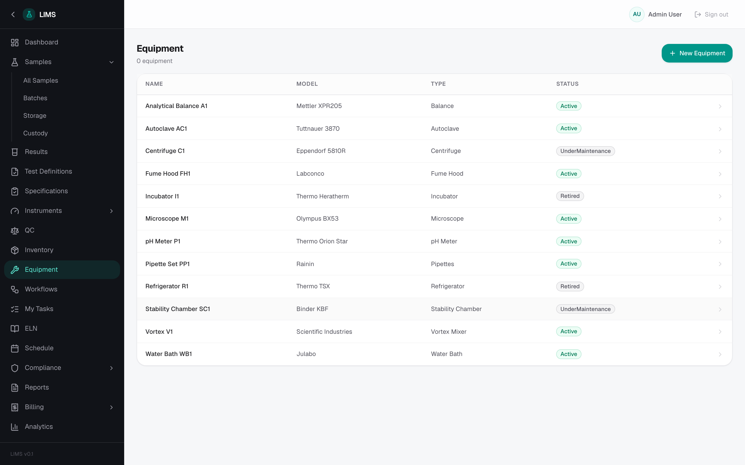Click the Specifications clipboard icon
The height and width of the screenshot is (465, 745).
coord(15,191)
